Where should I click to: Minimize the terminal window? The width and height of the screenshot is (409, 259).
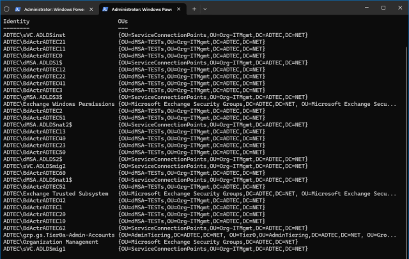click(367, 8)
